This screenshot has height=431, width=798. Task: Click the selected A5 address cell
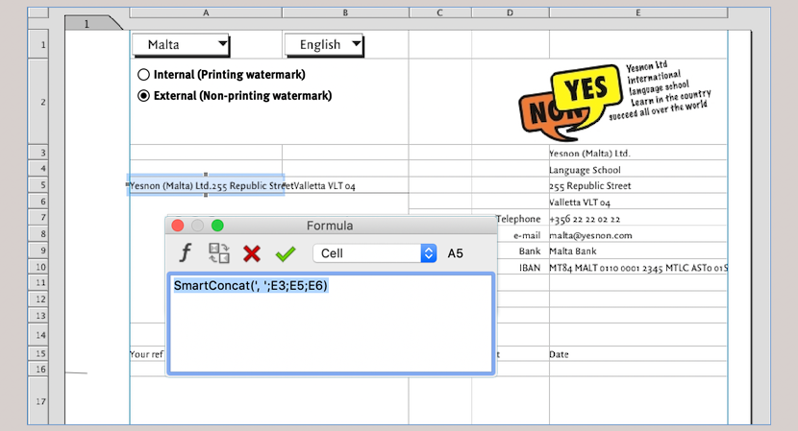coord(206,186)
